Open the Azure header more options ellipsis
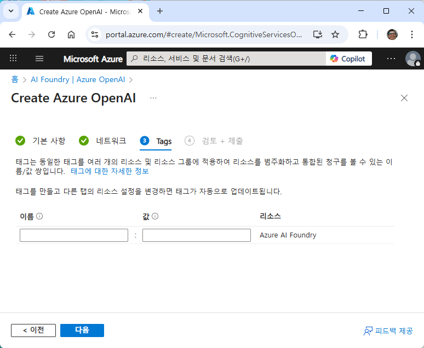The height and width of the screenshot is (348, 424). 391,59
